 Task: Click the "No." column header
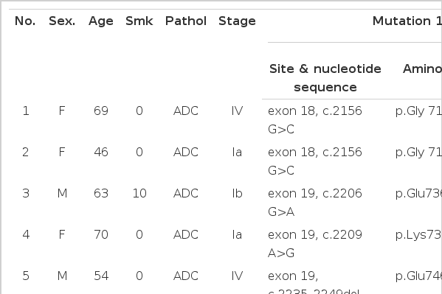point(25,21)
